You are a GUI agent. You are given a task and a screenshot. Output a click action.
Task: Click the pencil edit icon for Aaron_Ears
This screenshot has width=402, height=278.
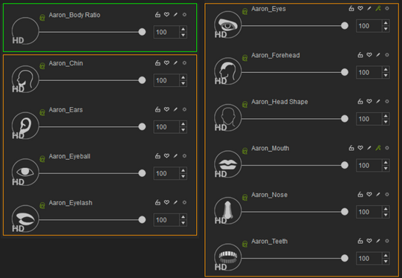(x=175, y=109)
